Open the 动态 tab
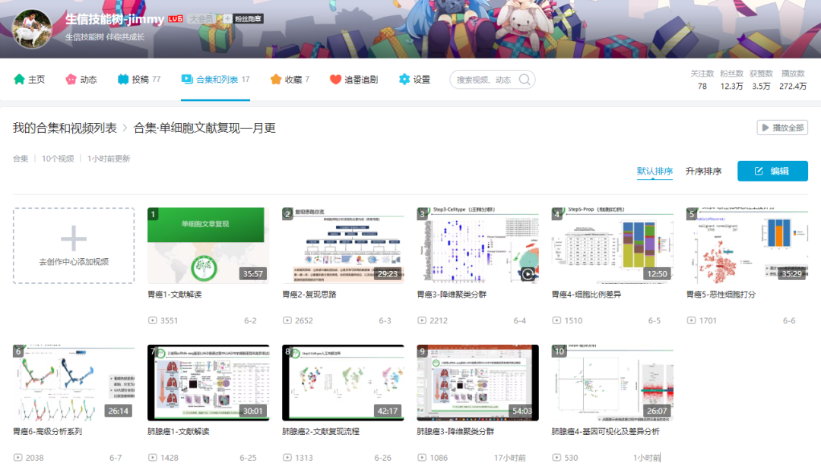 click(81, 80)
